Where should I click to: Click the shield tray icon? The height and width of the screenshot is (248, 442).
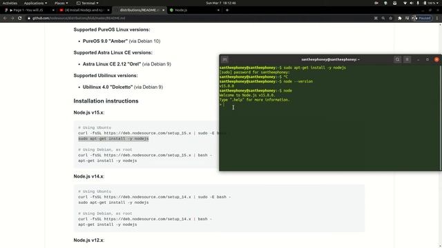(x=385, y=3)
